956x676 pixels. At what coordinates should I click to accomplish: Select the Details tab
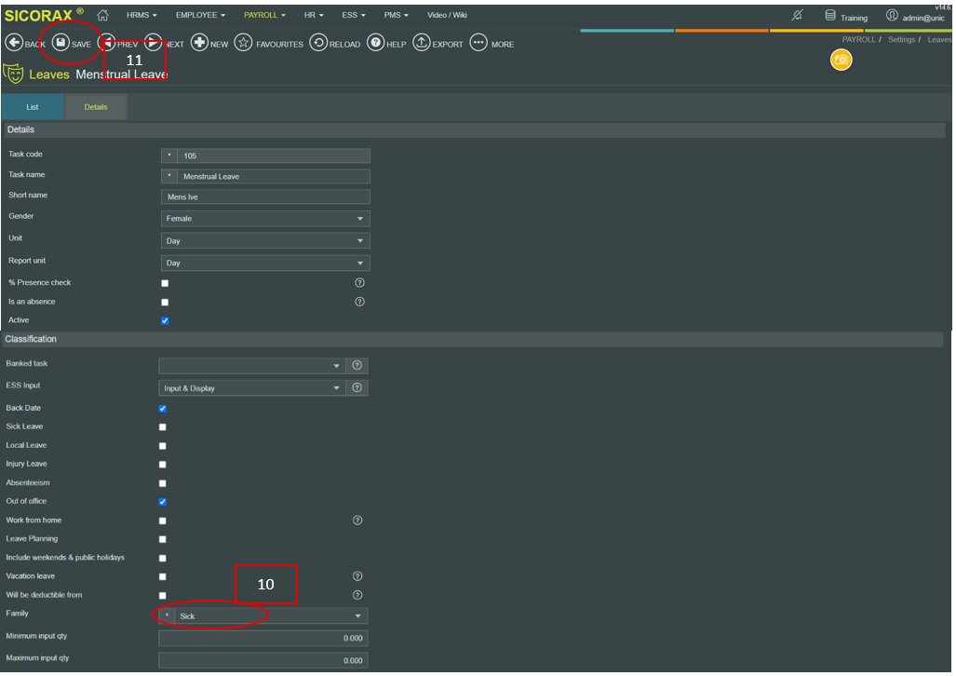coord(96,107)
